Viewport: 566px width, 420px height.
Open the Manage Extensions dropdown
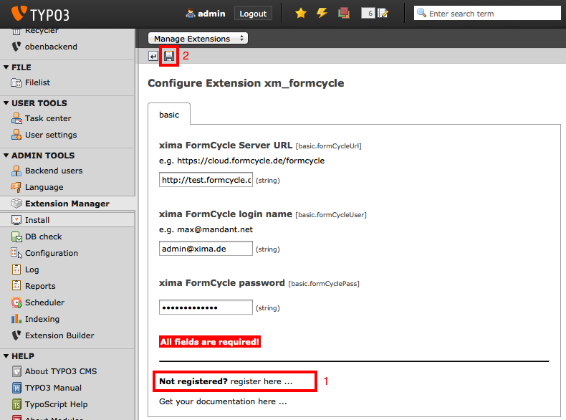[198, 38]
